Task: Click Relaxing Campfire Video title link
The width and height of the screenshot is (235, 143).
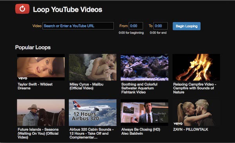Action: pyautogui.click(x=195, y=88)
